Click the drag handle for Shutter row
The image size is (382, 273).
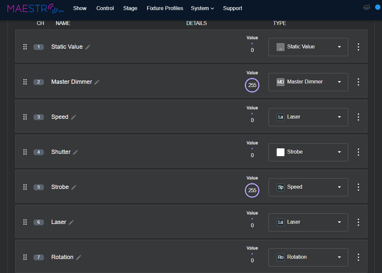[x=25, y=152]
